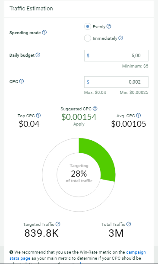Click the Targeted Traffic help icon
Viewport: 158px width, 264px height.
coord(58,224)
